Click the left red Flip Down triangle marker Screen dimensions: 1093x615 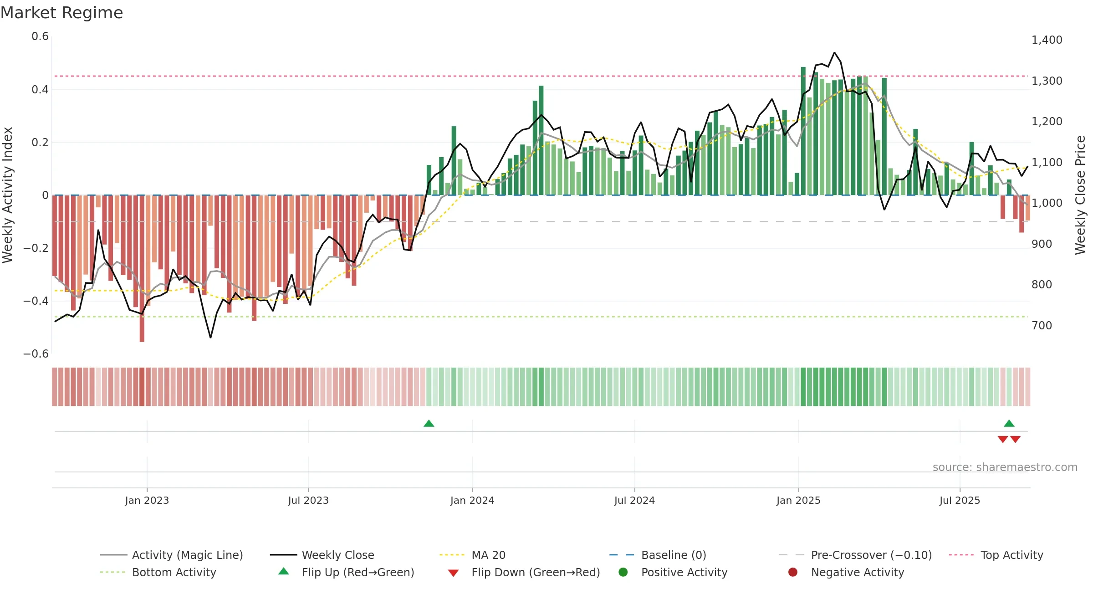point(1003,439)
